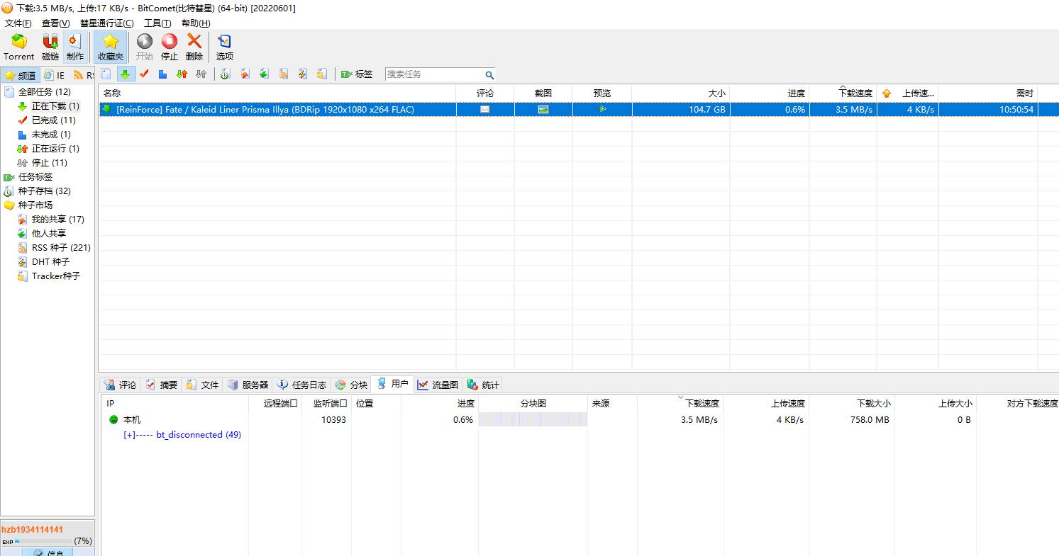This screenshot has width=1059, height=556.
Task: Open the 分块 bottom tab
Action: tap(351, 385)
